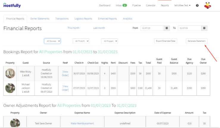Click the Guest Balance column header

(174, 61)
